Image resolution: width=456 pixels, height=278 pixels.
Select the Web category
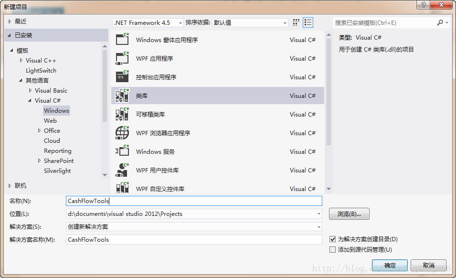pos(50,120)
